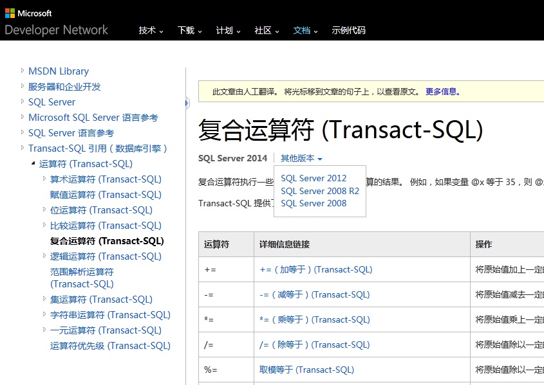Go to 示例代码 page
Image resolution: width=544 pixels, height=385 pixels.
pyautogui.click(x=349, y=30)
